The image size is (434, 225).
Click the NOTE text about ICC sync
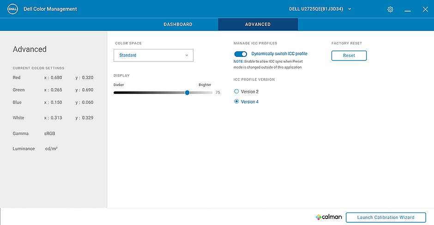(x=268, y=64)
